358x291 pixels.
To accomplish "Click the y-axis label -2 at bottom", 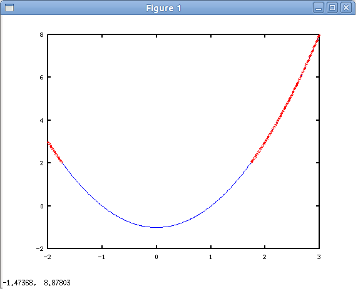I will pos(39,249).
